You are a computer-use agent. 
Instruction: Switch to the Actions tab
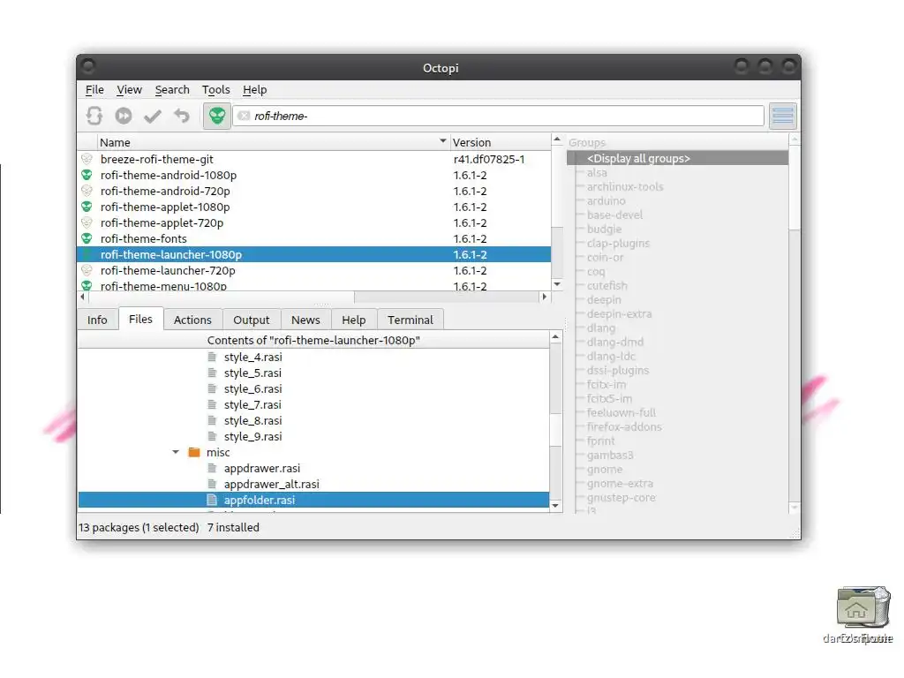192,320
